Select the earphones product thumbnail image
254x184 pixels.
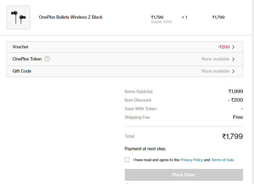tap(18, 17)
